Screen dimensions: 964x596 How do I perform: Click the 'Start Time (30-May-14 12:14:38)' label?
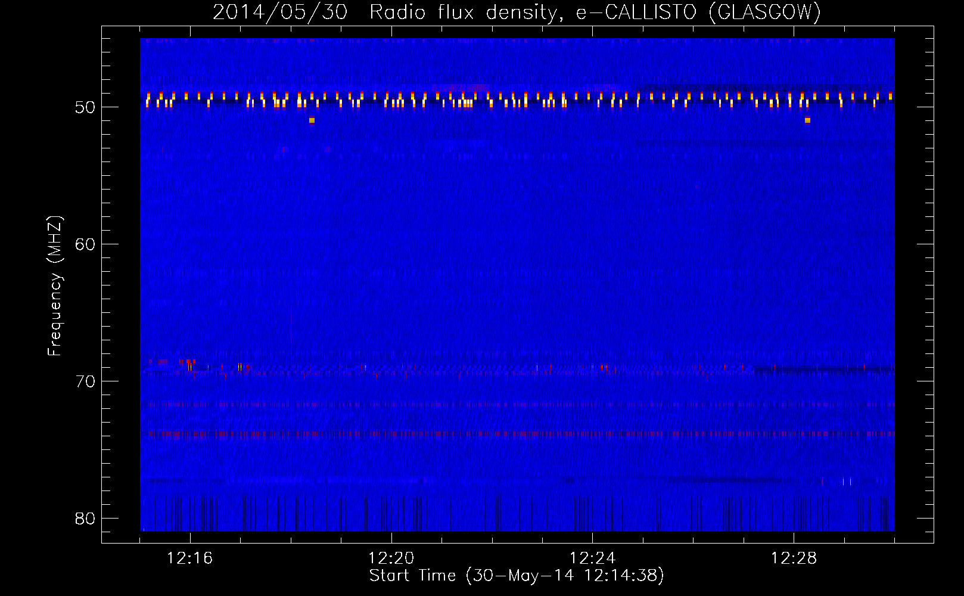517,576
